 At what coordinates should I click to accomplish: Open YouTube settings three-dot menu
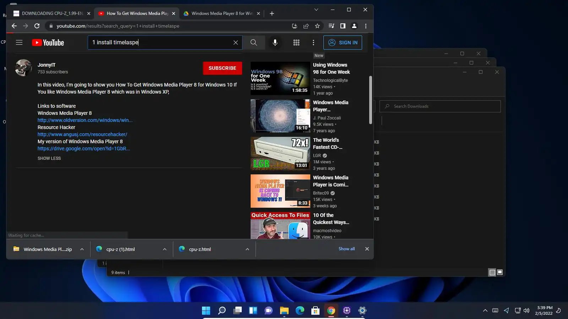313,43
